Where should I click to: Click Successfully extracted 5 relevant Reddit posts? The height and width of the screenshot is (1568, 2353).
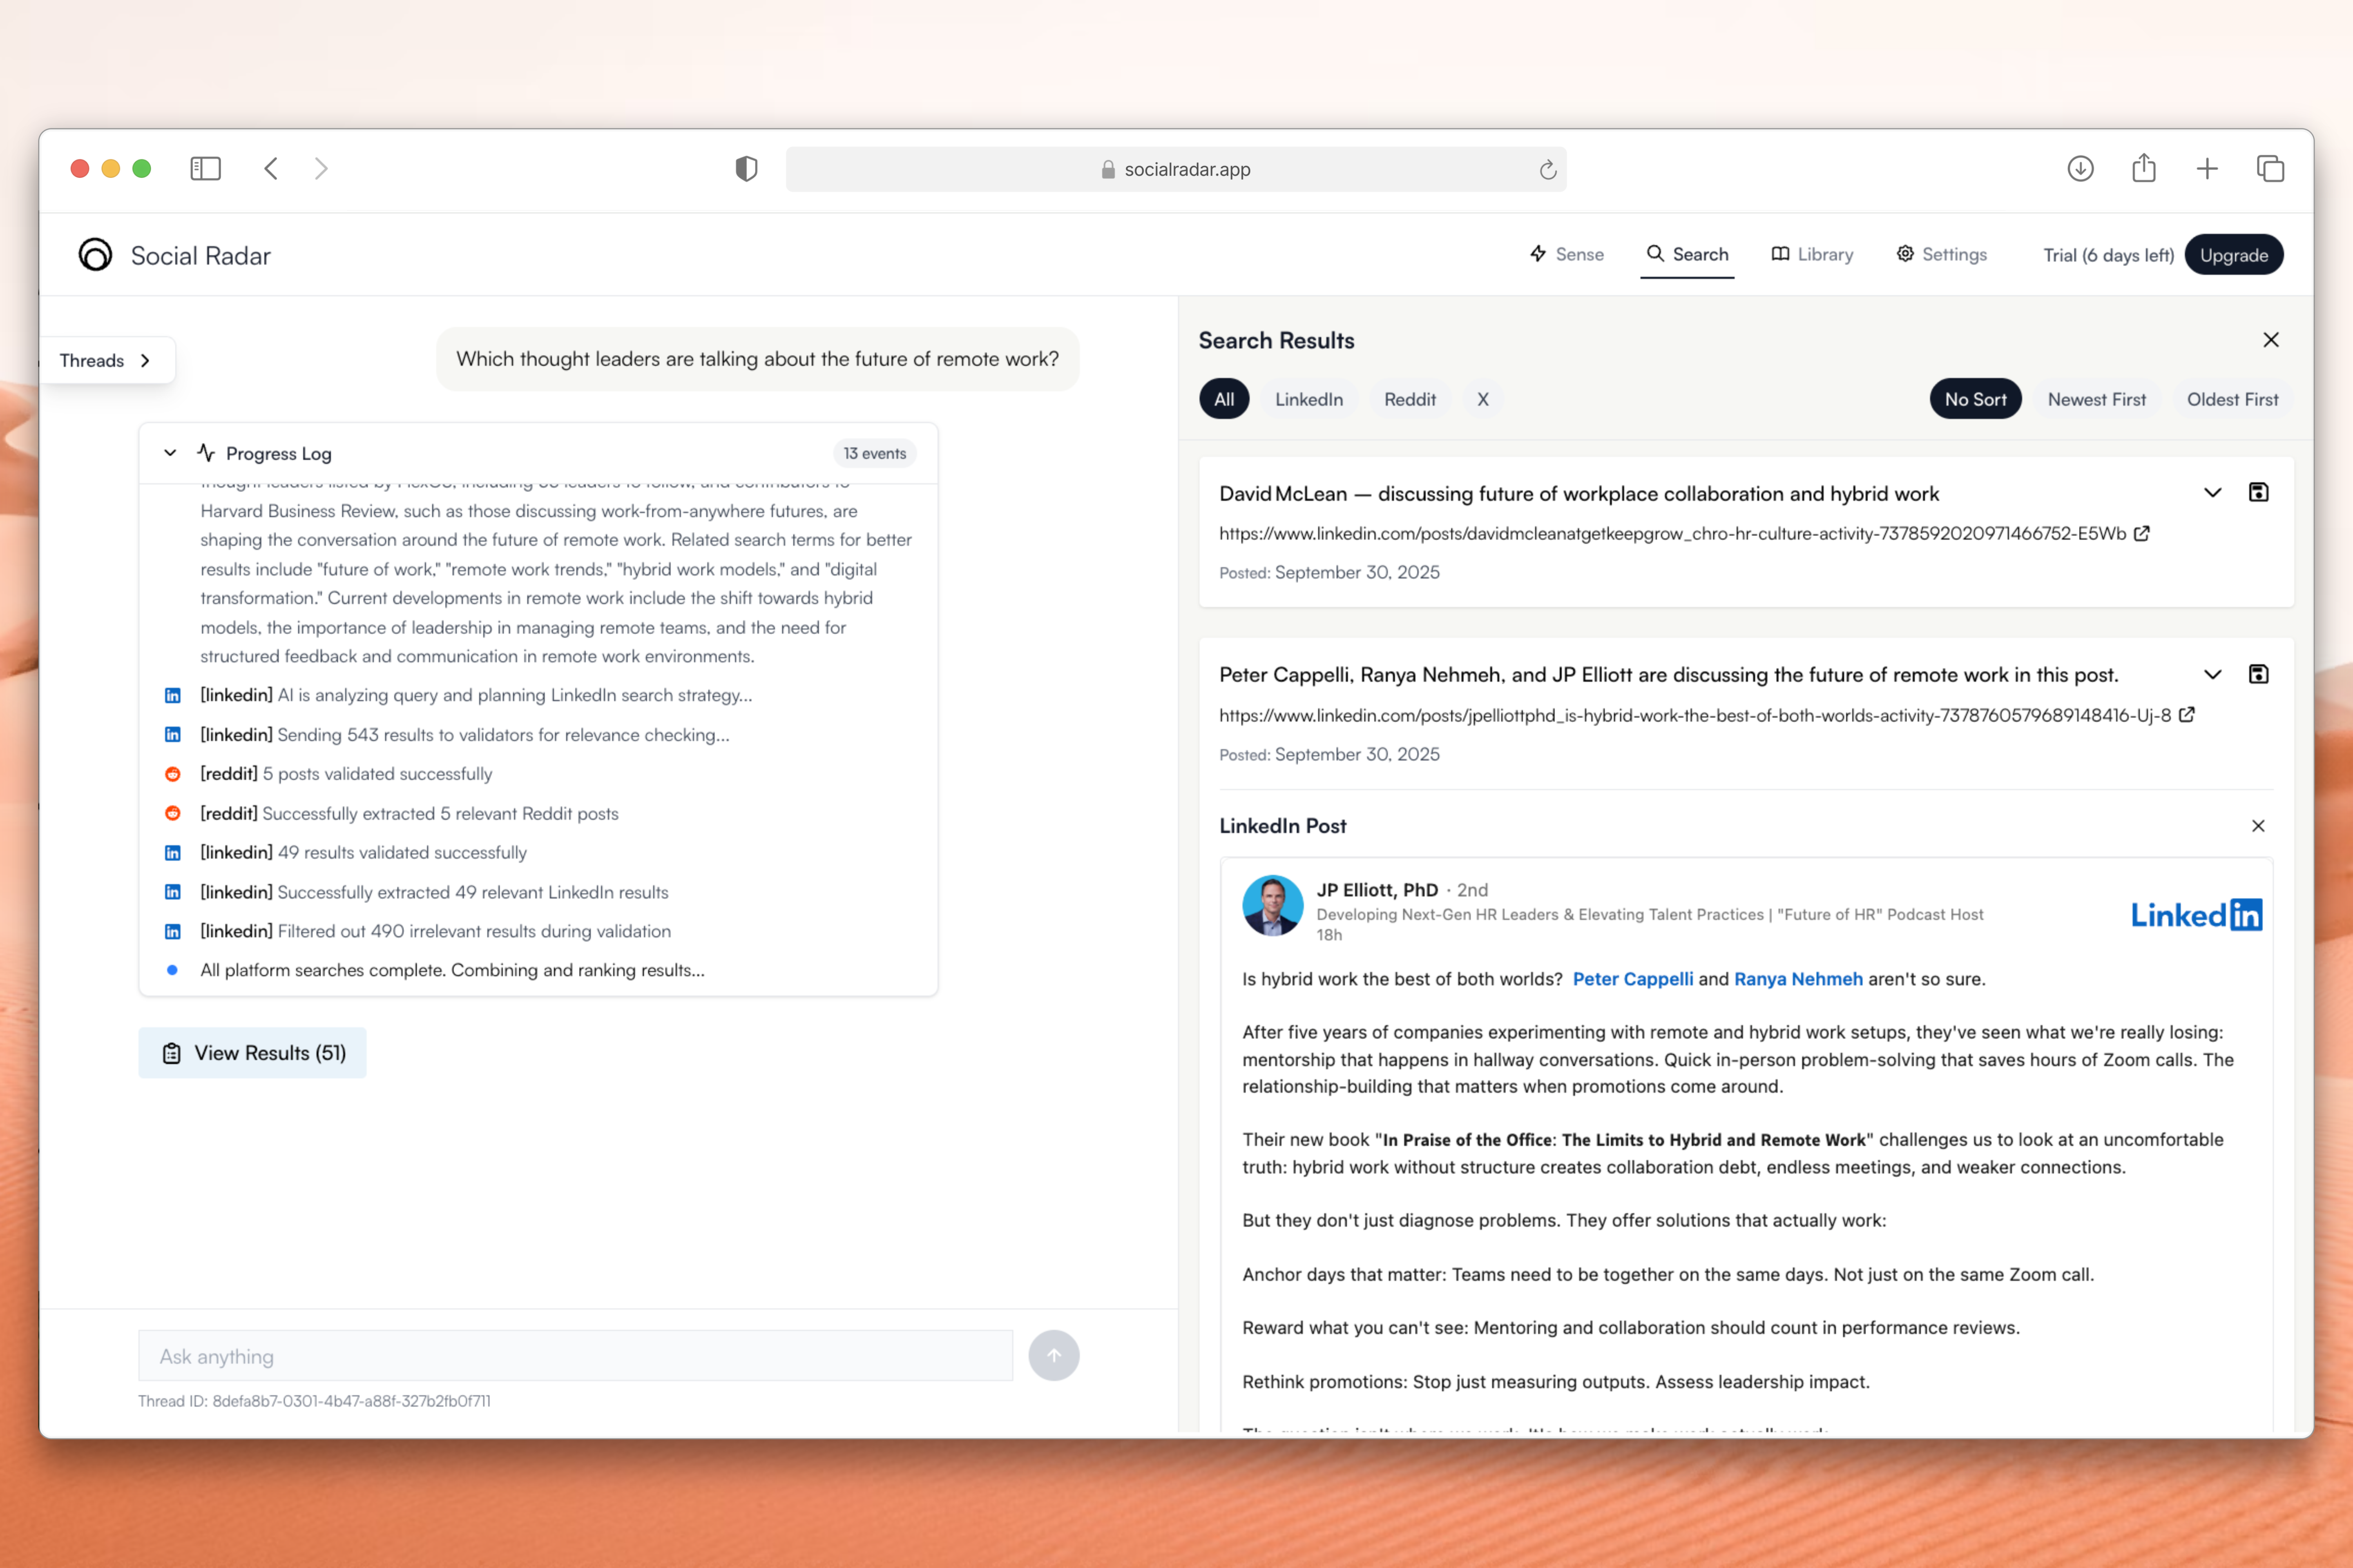tap(409, 813)
